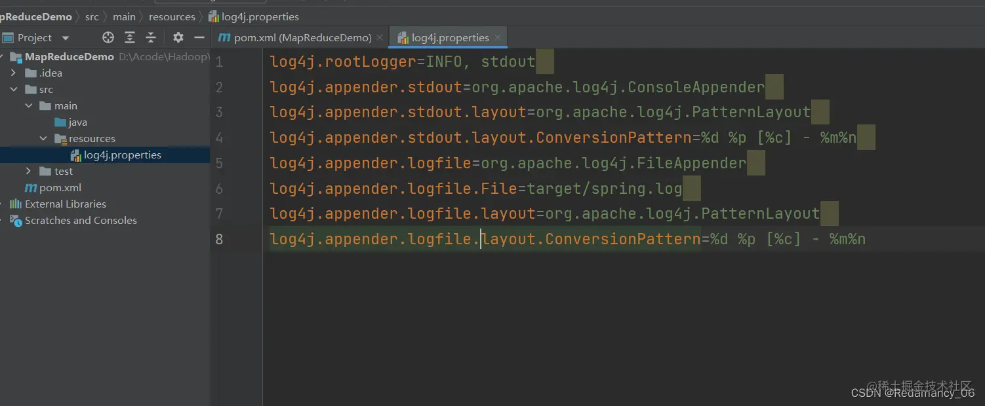Click the src folder icon in tree
The image size is (985, 406).
tap(30, 89)
